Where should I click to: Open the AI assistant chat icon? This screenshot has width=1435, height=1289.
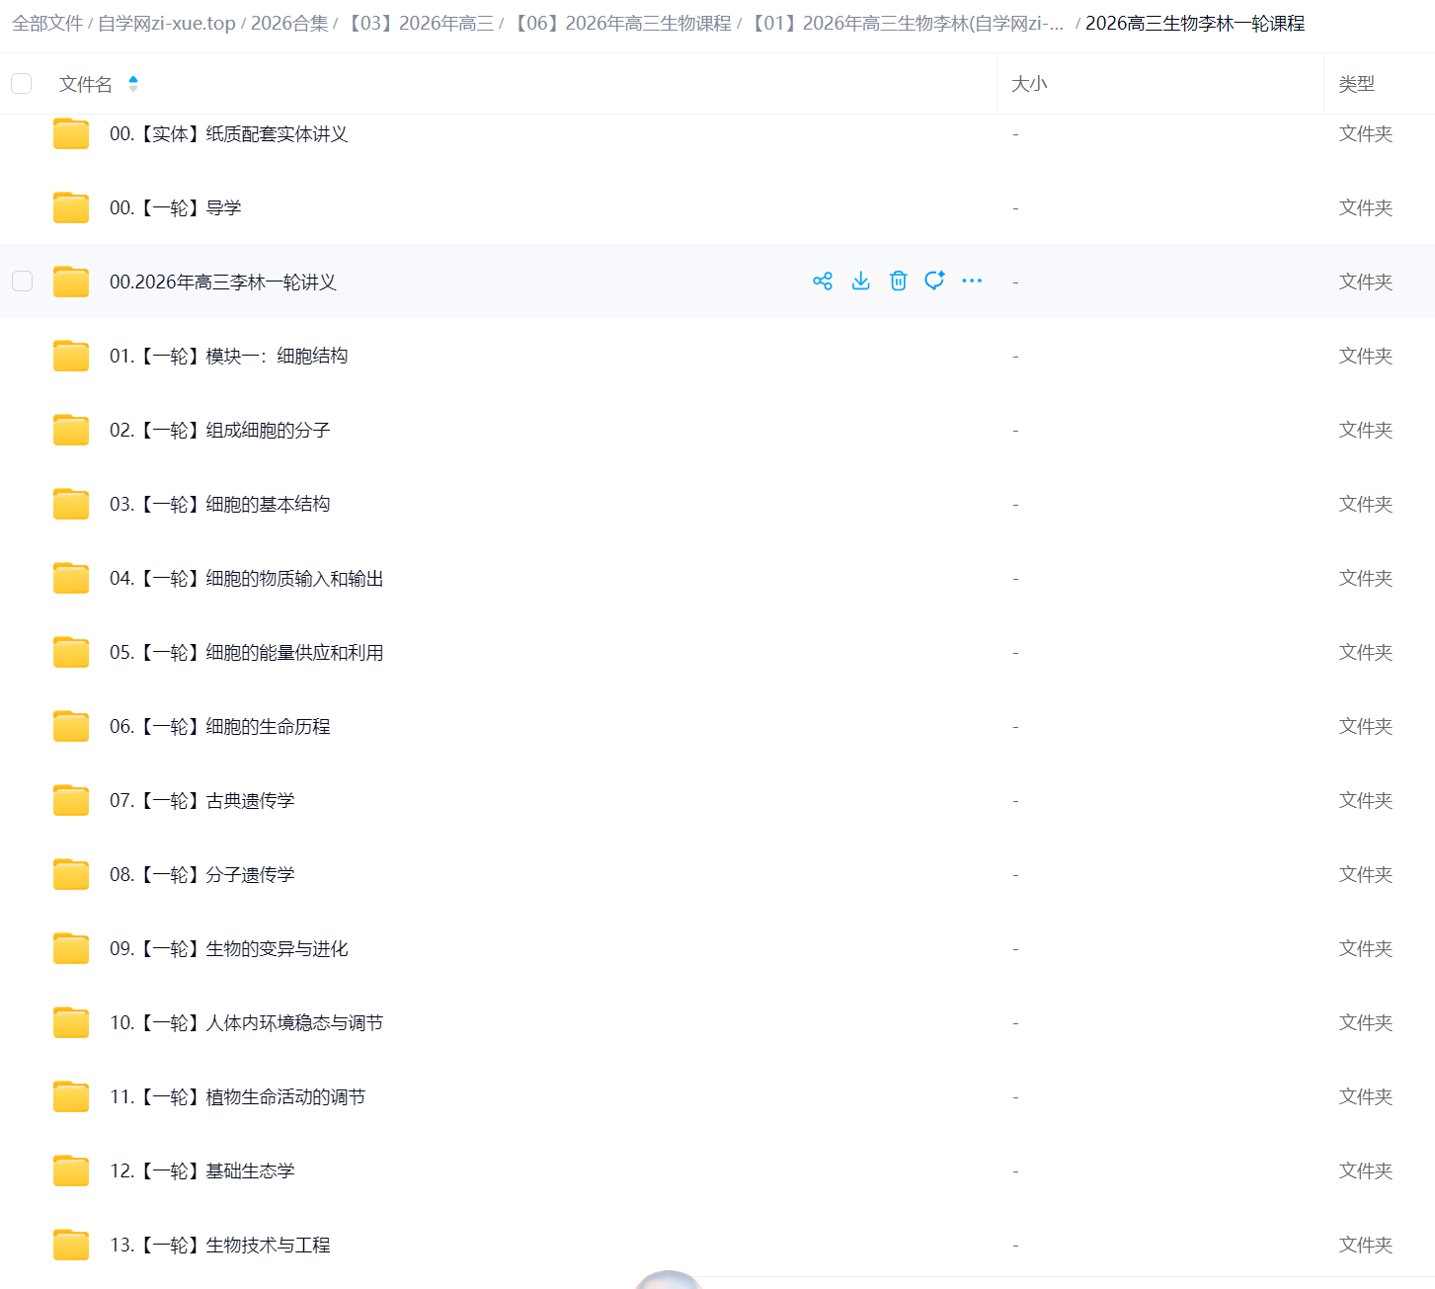[934, 282]
